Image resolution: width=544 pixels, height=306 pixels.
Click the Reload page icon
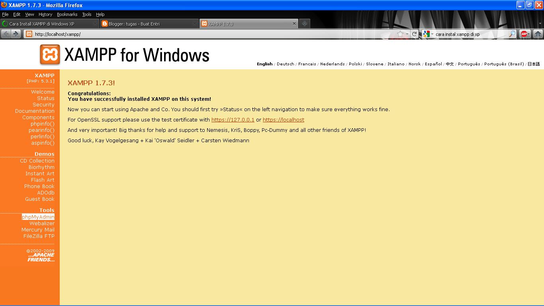(x=413, y=34)
